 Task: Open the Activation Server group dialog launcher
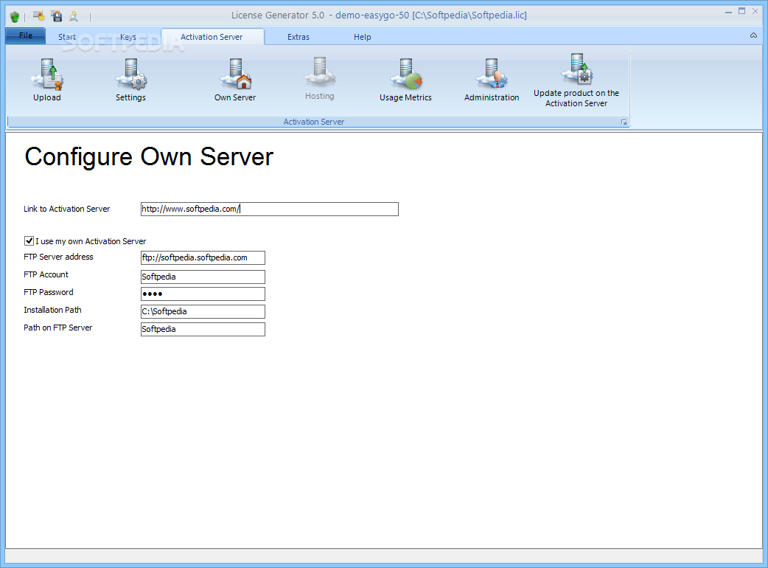624,122
